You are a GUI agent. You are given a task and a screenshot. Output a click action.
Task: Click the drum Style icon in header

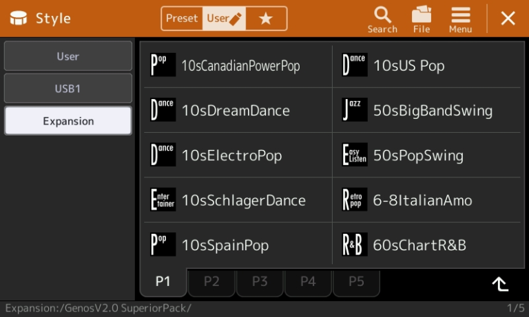pos(18,18)
